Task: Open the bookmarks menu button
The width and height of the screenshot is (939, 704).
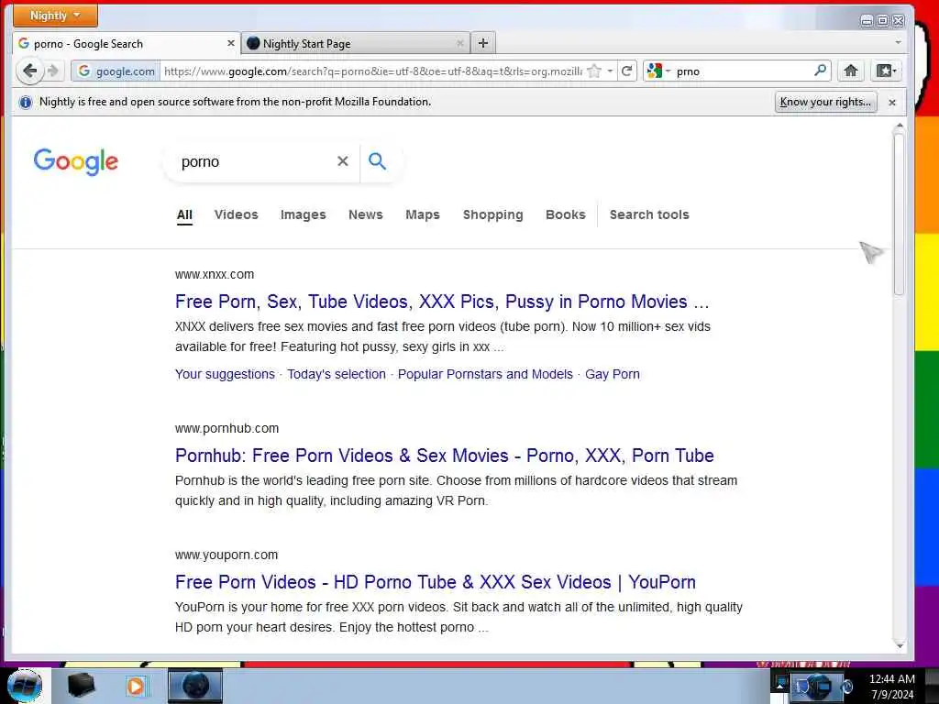Action: pos(887,71)
